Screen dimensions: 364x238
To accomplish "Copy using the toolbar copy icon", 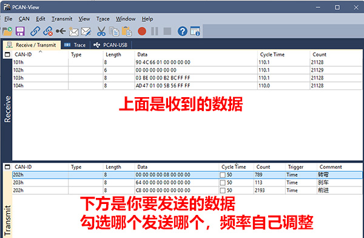I will (114, 32).
